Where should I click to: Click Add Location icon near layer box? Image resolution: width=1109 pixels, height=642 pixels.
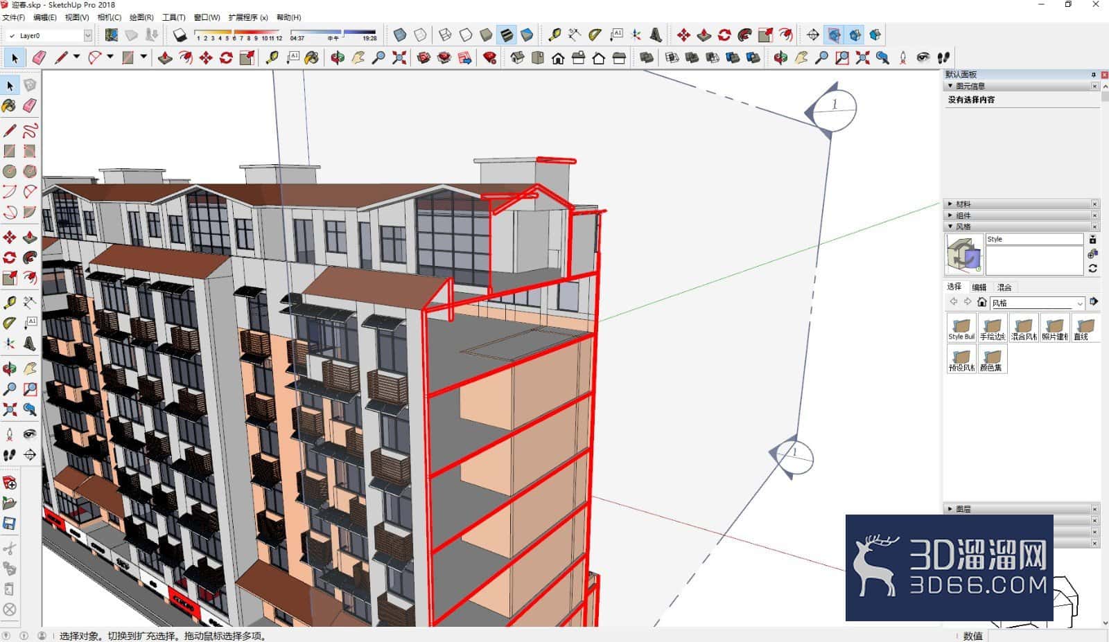[111, 35]
